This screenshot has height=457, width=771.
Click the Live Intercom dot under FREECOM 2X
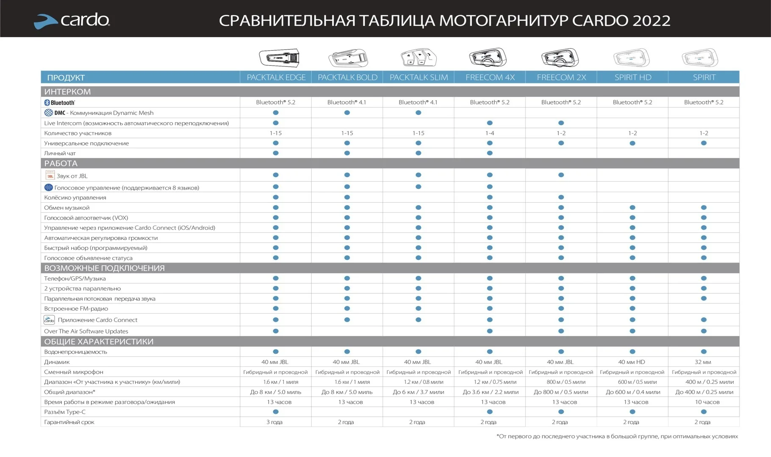pyautogui.click(x=561, y=123)
